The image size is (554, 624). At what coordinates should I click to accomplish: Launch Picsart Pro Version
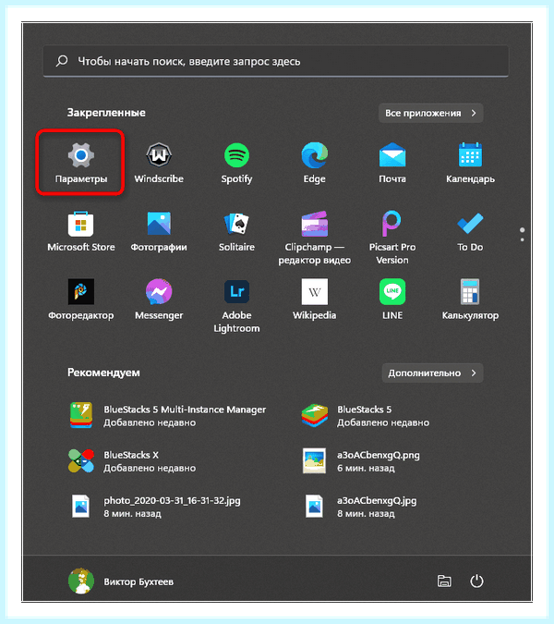392,238
